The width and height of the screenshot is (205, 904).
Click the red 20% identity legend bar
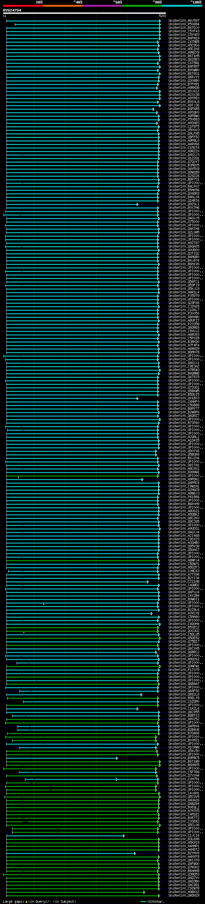[x=23, y=6]
